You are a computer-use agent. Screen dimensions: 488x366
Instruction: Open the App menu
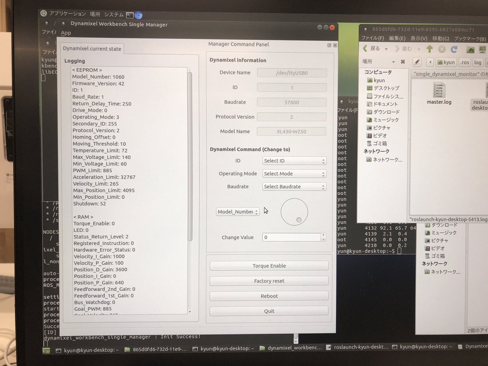[65, 33]
